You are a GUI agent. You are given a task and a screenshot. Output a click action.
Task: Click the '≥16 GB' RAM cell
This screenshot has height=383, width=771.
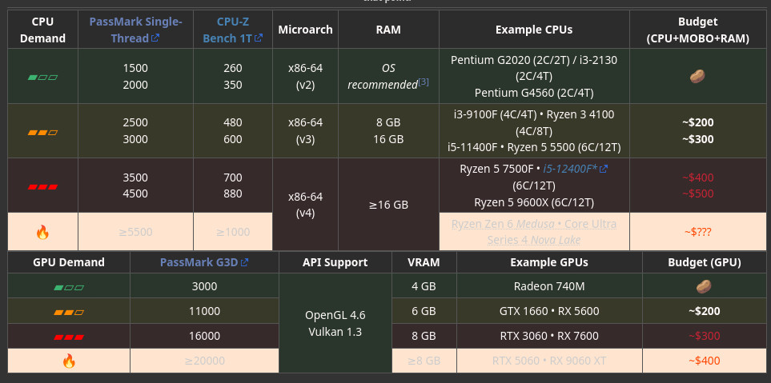(388, 205)
